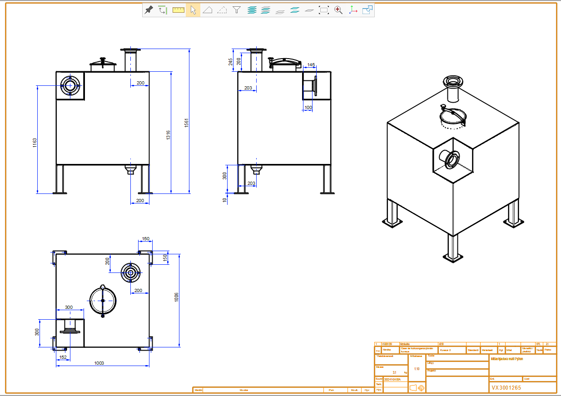The width and height of the screenshot is (561, 396).
Task: Click the dashed-outline polygon icon
Action: [222, 10]
